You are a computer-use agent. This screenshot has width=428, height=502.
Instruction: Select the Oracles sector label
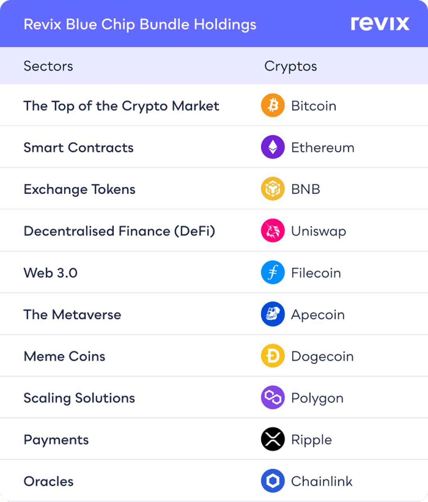tap(48, 481)
